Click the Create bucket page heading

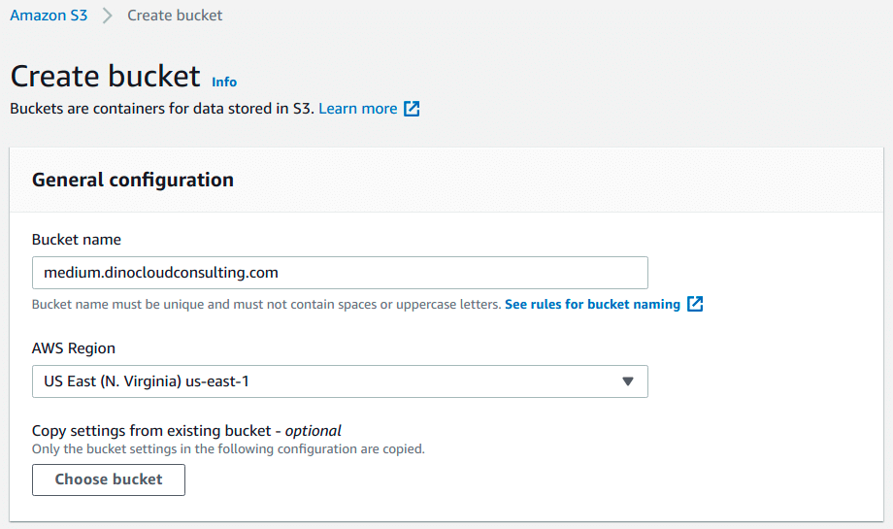105,76
